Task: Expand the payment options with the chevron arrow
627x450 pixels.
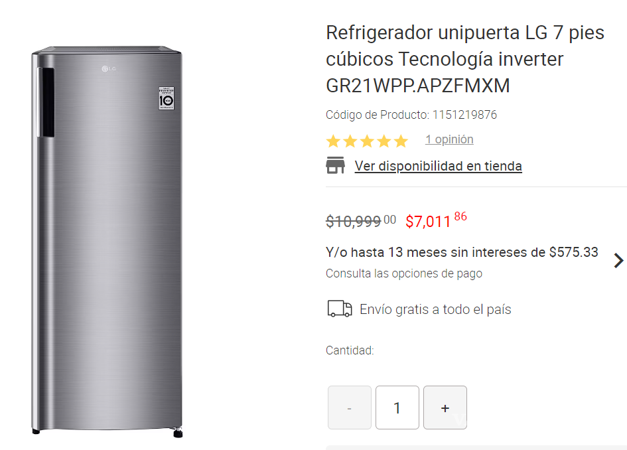Action: coord(618,260)
